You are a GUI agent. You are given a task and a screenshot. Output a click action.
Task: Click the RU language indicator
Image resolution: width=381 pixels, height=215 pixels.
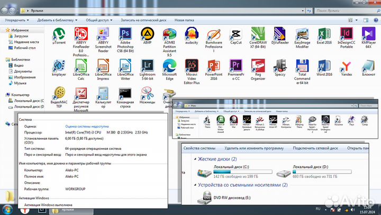[318, 209]
